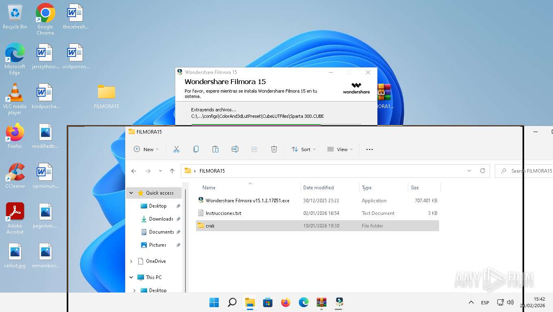Launch Google Chrome from the desktop
The width and height of the screenshot is (553, 312).
(45, 19)
